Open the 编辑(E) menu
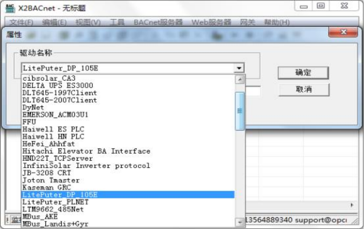The height and width of the screenshot is (229, 364). (x=55, y=23)
